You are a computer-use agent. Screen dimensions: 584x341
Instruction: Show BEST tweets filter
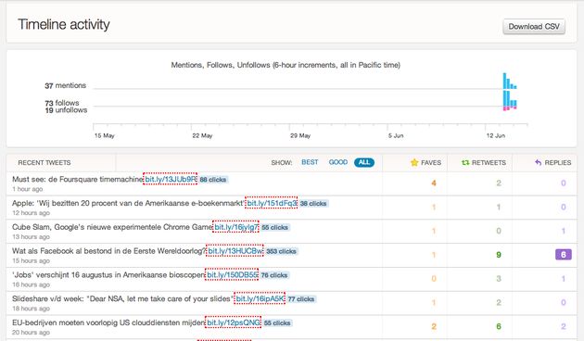point(310,162)
